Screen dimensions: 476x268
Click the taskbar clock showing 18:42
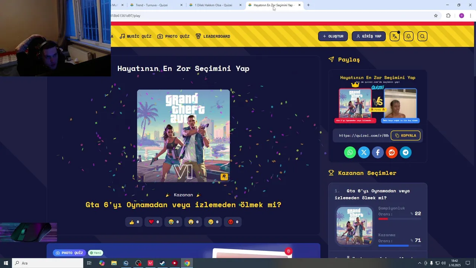pyautogui.click(x=454, y=263)
